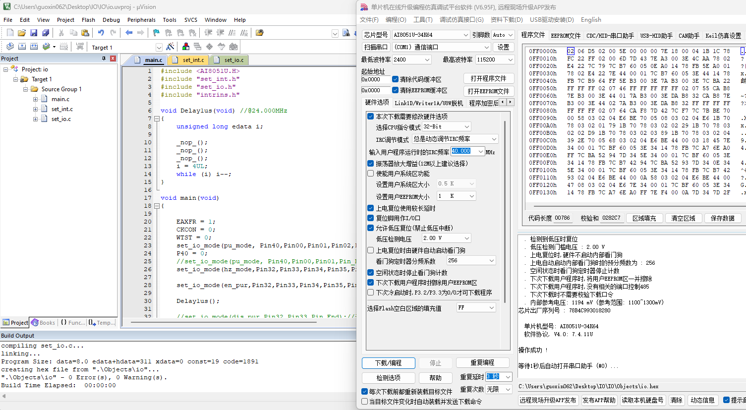Click the Open file folder icon in µVision
The height and width of the screenshot is (410, 746).
coord(22,33)
